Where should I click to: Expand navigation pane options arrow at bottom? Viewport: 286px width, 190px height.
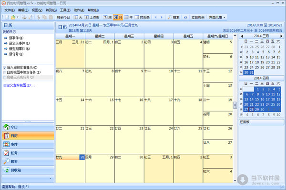[x=51, y=179]
